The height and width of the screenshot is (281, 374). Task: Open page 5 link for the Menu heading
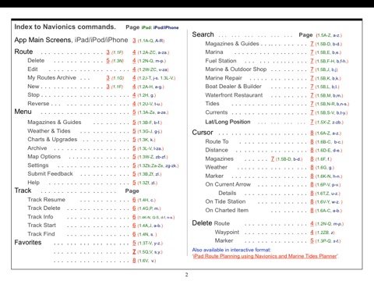point(134,112)
